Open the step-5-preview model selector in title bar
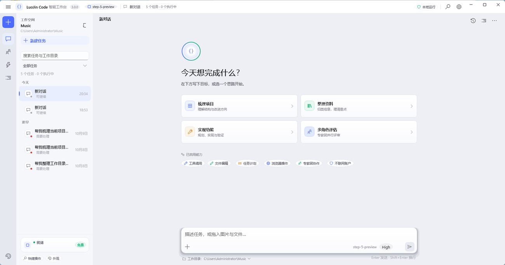Viewport: 505px width, 265px height. click(x=101, y=7)
